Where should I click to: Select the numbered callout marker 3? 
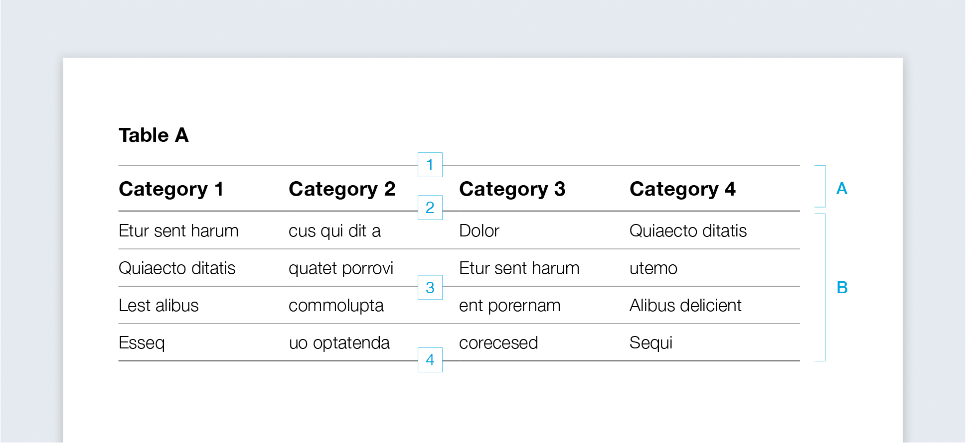click(x=430, y=288)
